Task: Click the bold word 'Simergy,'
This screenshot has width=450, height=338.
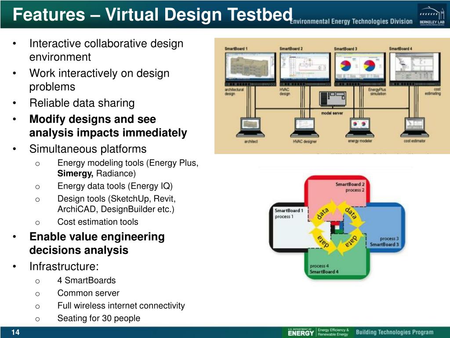Action: [75, 173]
